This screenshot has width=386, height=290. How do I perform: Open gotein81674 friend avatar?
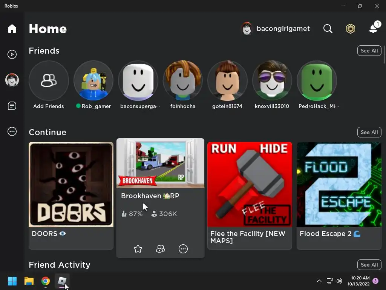coord(227,81)
